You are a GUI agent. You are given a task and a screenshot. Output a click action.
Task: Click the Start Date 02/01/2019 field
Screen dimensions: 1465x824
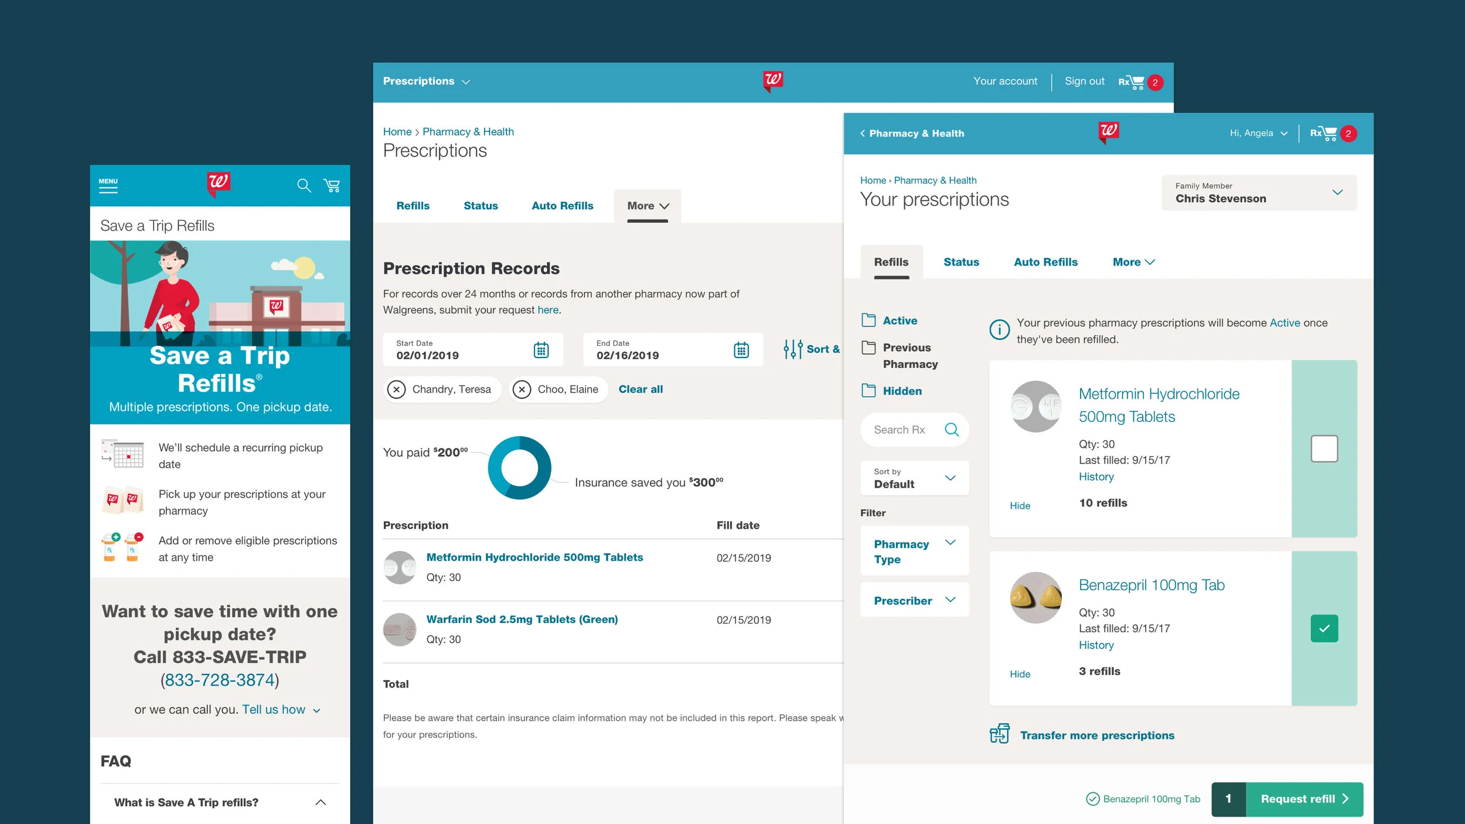[473, 350]
